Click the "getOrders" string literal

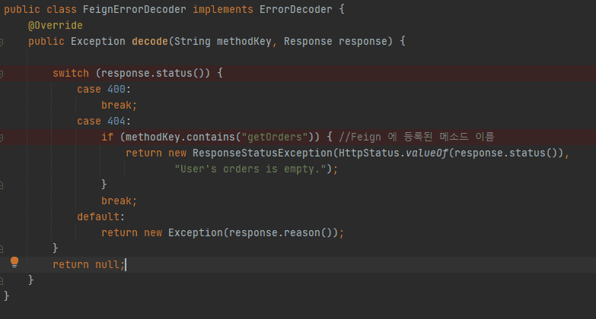[x=275, y=137]
